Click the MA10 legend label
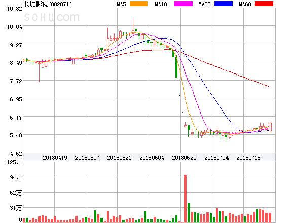 coord(161,4)
